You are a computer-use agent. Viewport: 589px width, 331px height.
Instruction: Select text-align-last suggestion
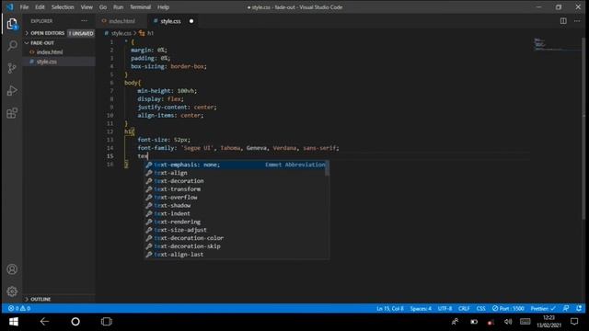tap(237, 255)
